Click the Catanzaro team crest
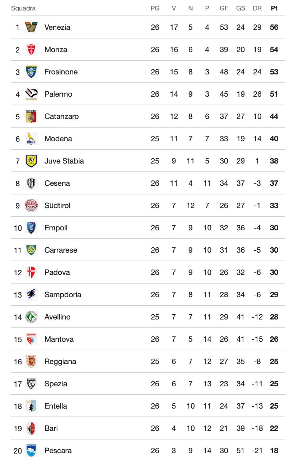Viewport: 285px width, 460px height. (31, 116)
